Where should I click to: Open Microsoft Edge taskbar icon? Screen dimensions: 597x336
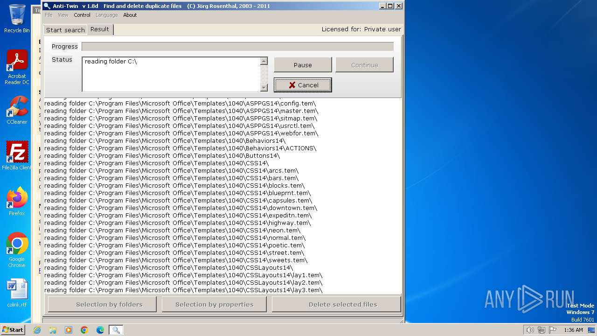tap(100, 330)
